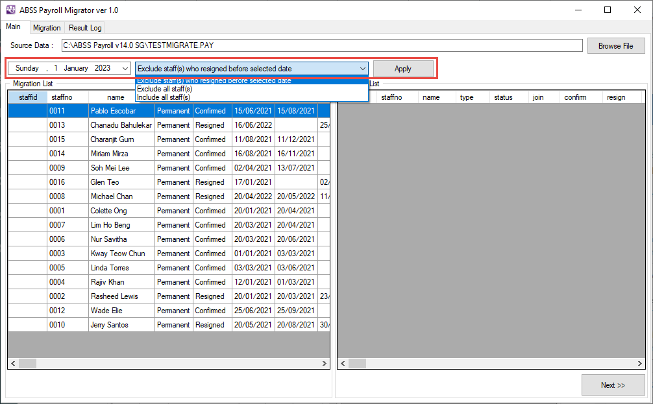This screenshot has width=653, height=404.
Task: Switch to the Migration tab
Action: [x=47, y=28]
